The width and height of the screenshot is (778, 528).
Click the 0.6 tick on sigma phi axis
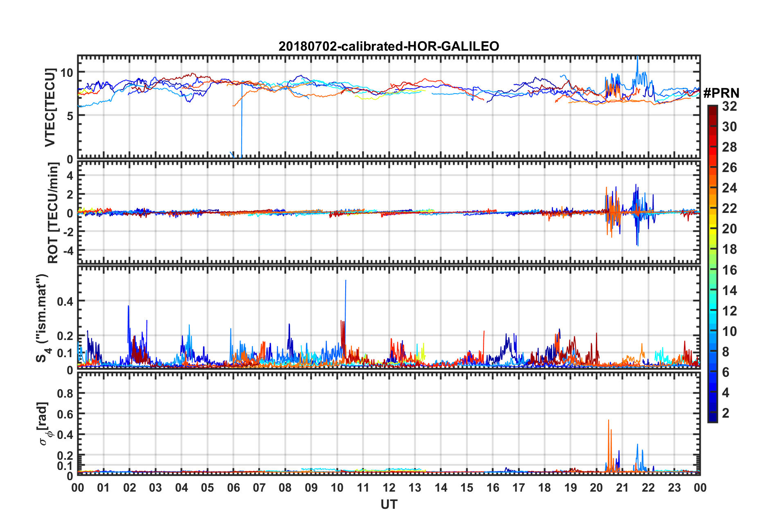click(x=65, y=414)
